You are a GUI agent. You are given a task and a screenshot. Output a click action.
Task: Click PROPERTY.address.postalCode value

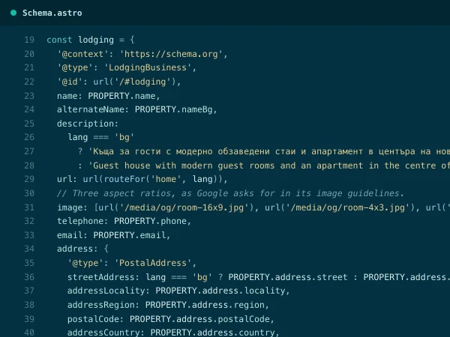[199, 319]
